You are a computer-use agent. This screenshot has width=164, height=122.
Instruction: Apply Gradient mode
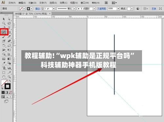click(x=7, y=92)
